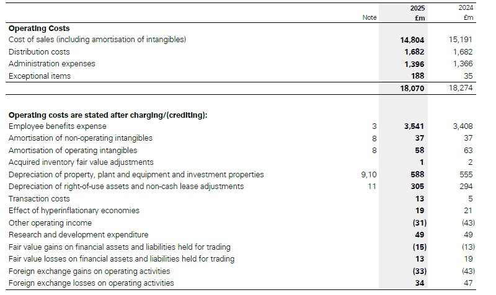Click the Effect of hyperinflationary economies row
496x295 pixels.
pos(73,211)
